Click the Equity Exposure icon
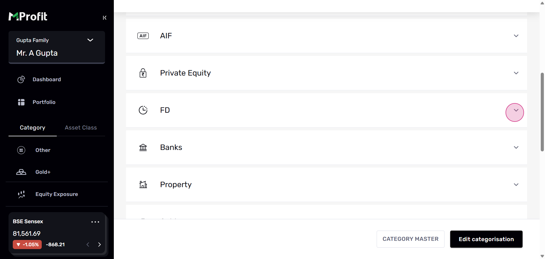The width and height of the screenshot is (545, 259). tap(21, 194)
